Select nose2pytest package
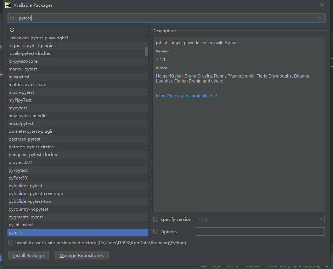Viewport: 333px width, 269px height. pos(78,124)
